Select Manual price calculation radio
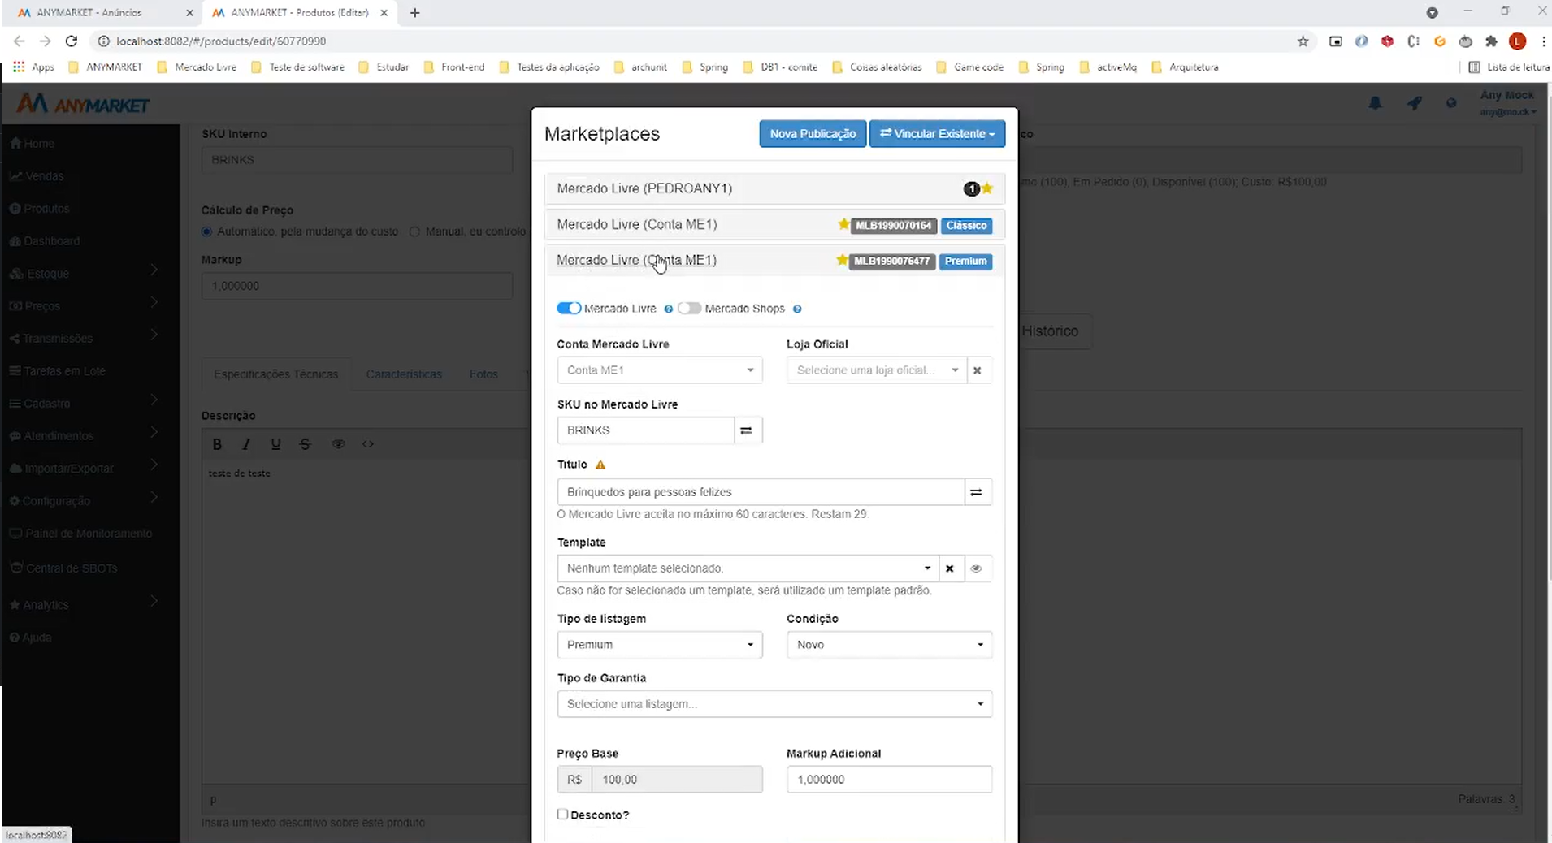The height and width of the screenshot is (843, 1552). [414, 231]
